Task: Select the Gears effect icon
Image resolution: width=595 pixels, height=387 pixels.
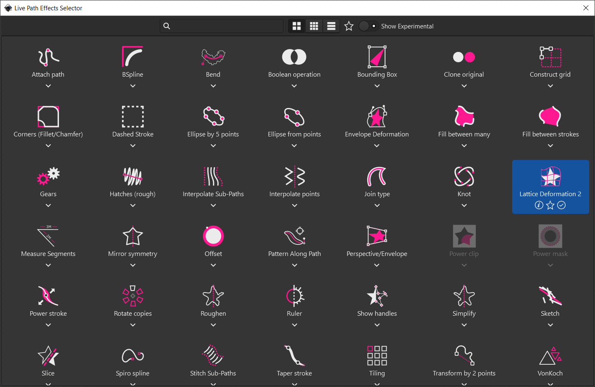Action: click(48, 176)
